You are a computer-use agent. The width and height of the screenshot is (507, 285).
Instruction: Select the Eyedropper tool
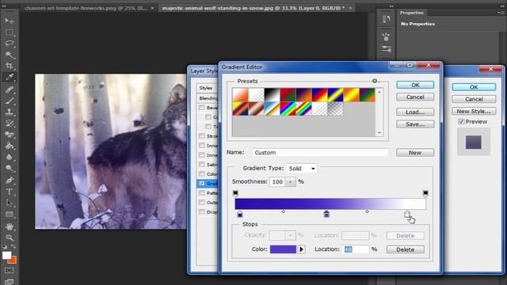coord(9,77)
